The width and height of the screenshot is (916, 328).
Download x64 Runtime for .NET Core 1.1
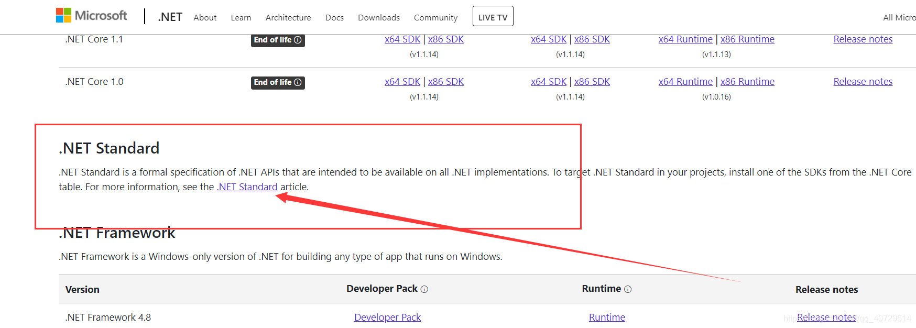pyautogui.click(x=685, y=39)
